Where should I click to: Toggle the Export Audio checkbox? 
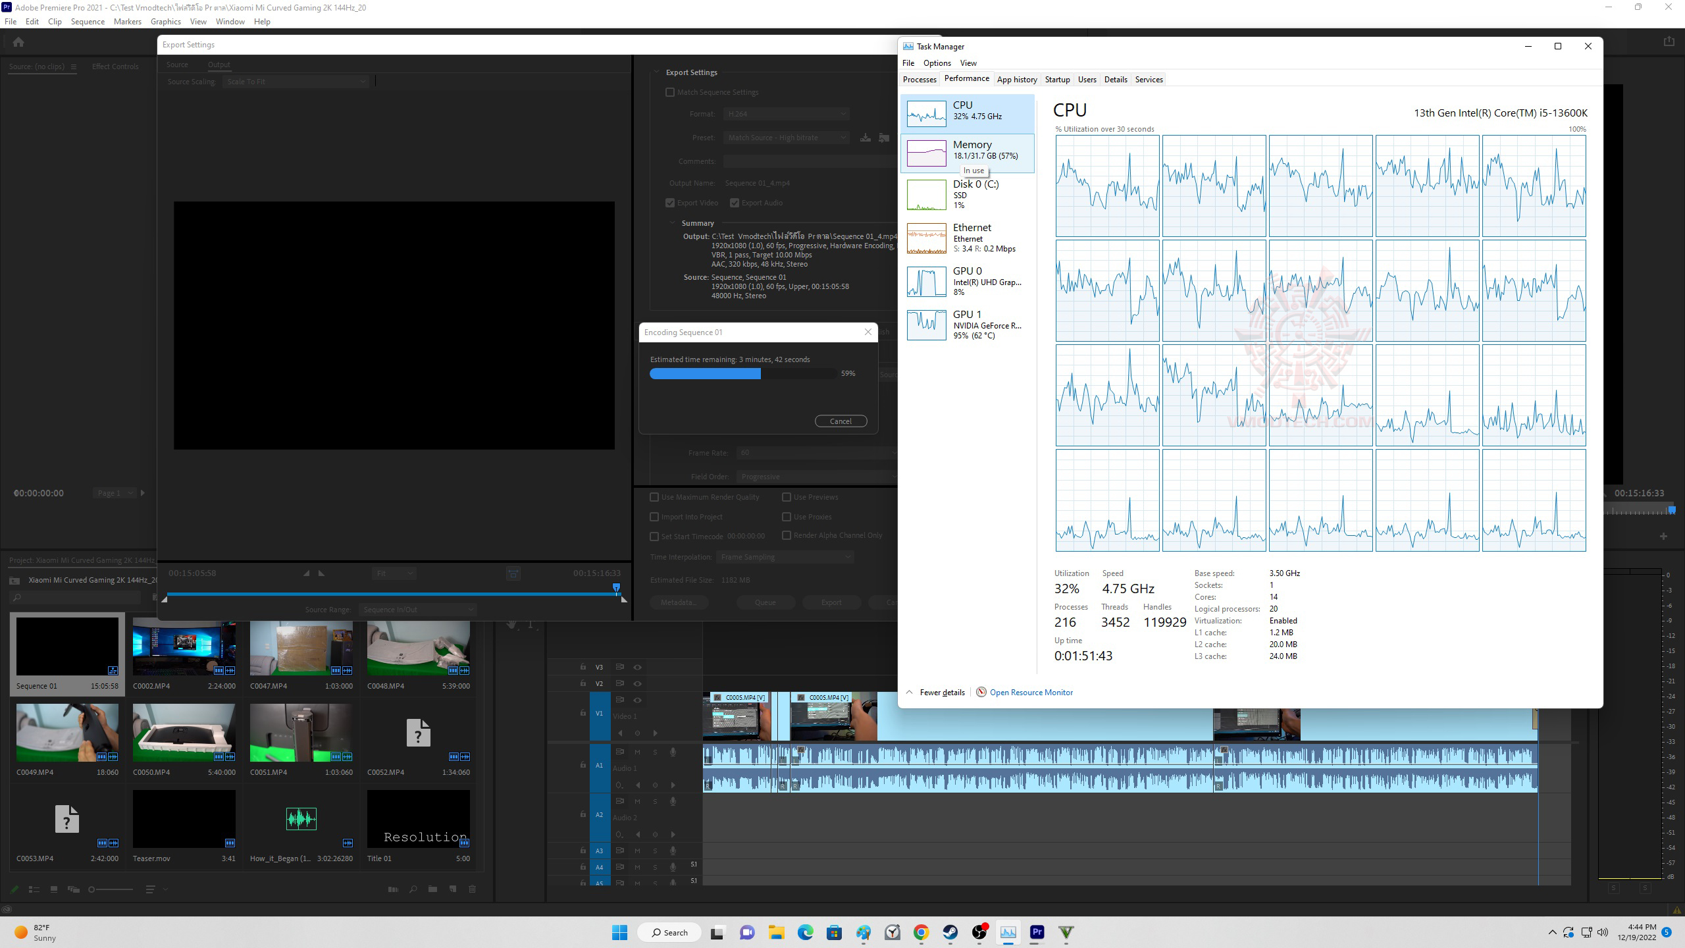735,203
